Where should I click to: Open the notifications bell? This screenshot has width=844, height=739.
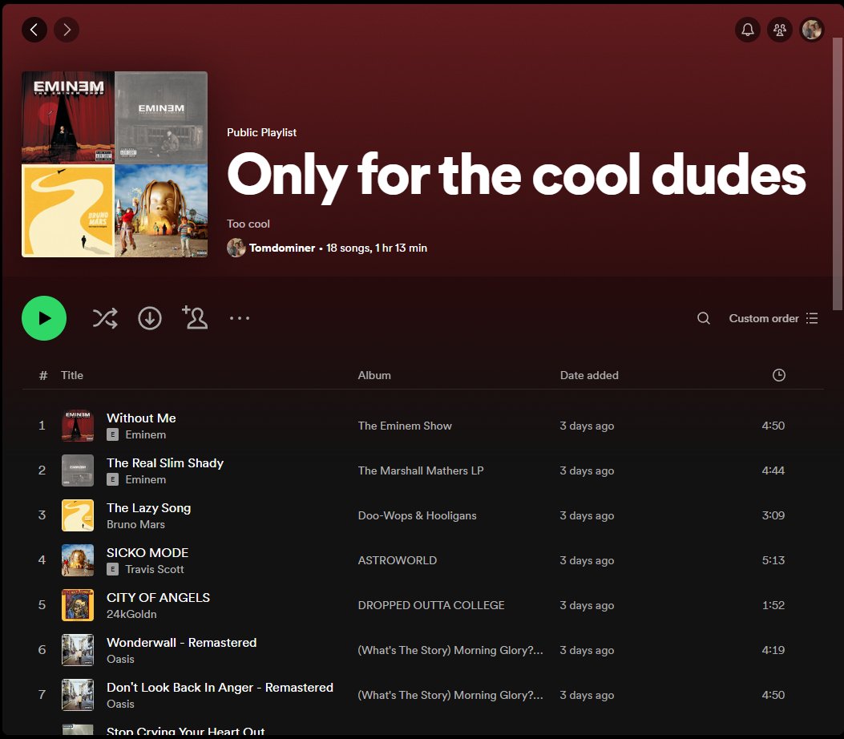(748, 30)
